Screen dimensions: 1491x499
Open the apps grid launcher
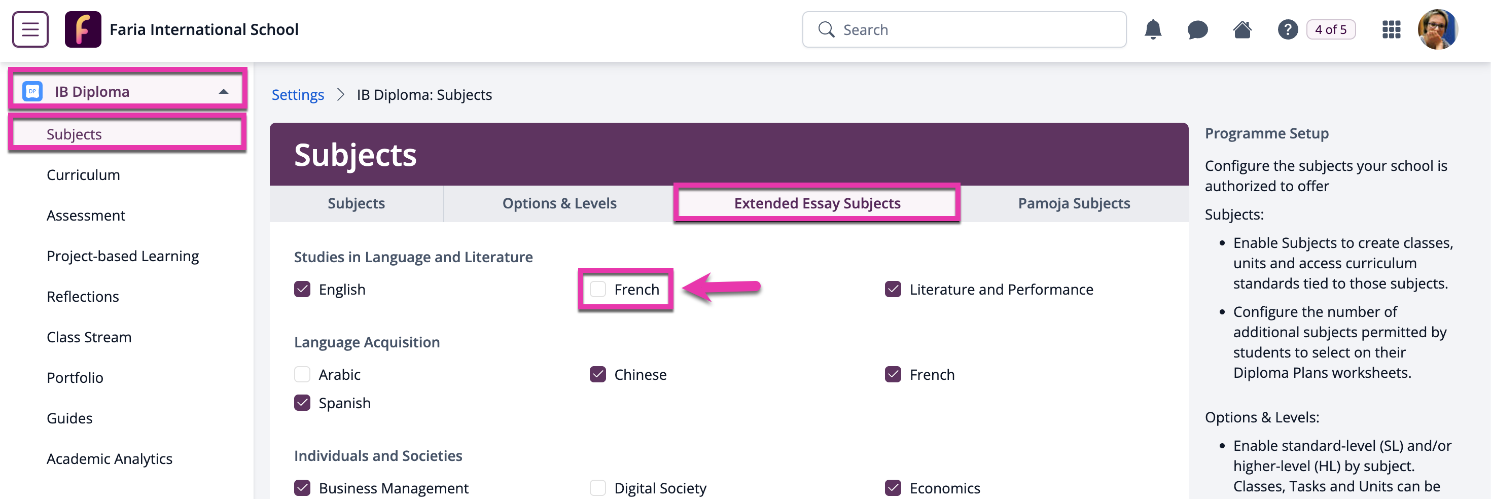pos(1391,29)
